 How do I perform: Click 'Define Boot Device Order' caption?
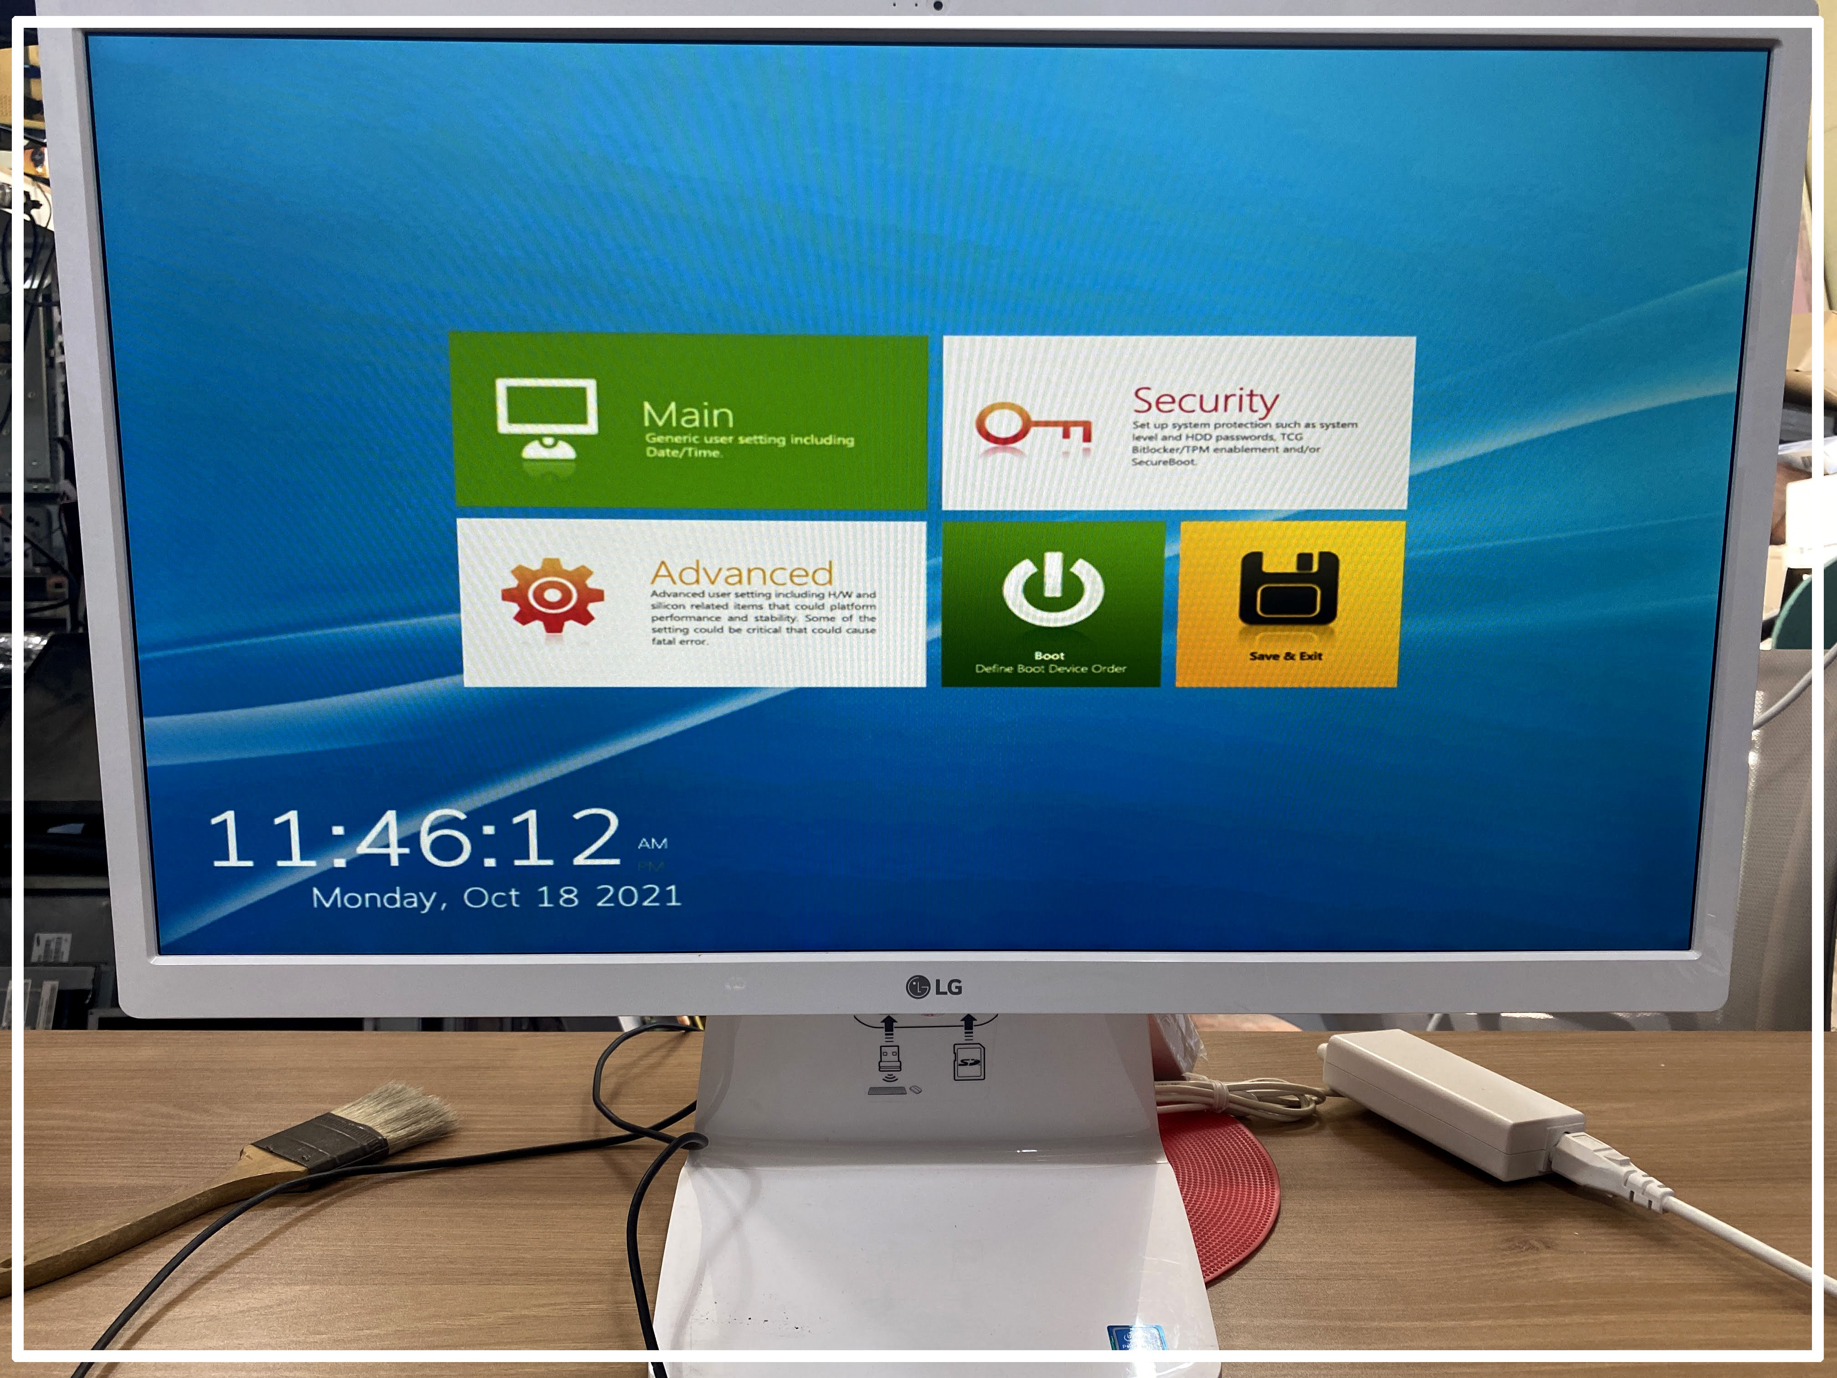tap(1051, 668)
